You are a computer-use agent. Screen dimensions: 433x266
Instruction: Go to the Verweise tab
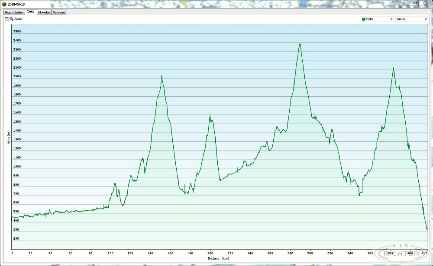[x=58, y=13]
